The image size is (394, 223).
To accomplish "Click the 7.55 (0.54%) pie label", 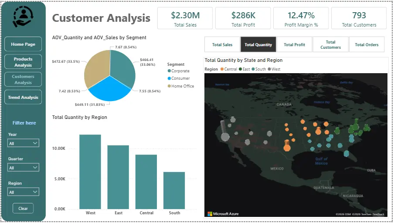I will point(150,91).
